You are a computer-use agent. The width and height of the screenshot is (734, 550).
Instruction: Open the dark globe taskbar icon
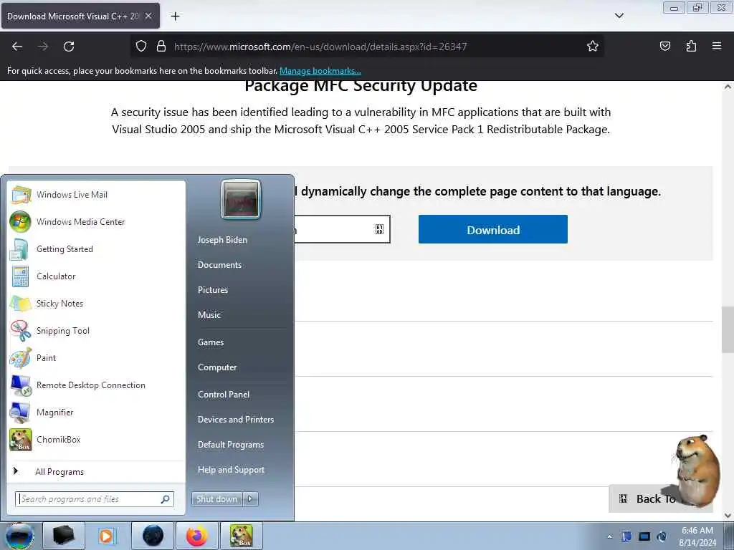(x=153, y=536)
